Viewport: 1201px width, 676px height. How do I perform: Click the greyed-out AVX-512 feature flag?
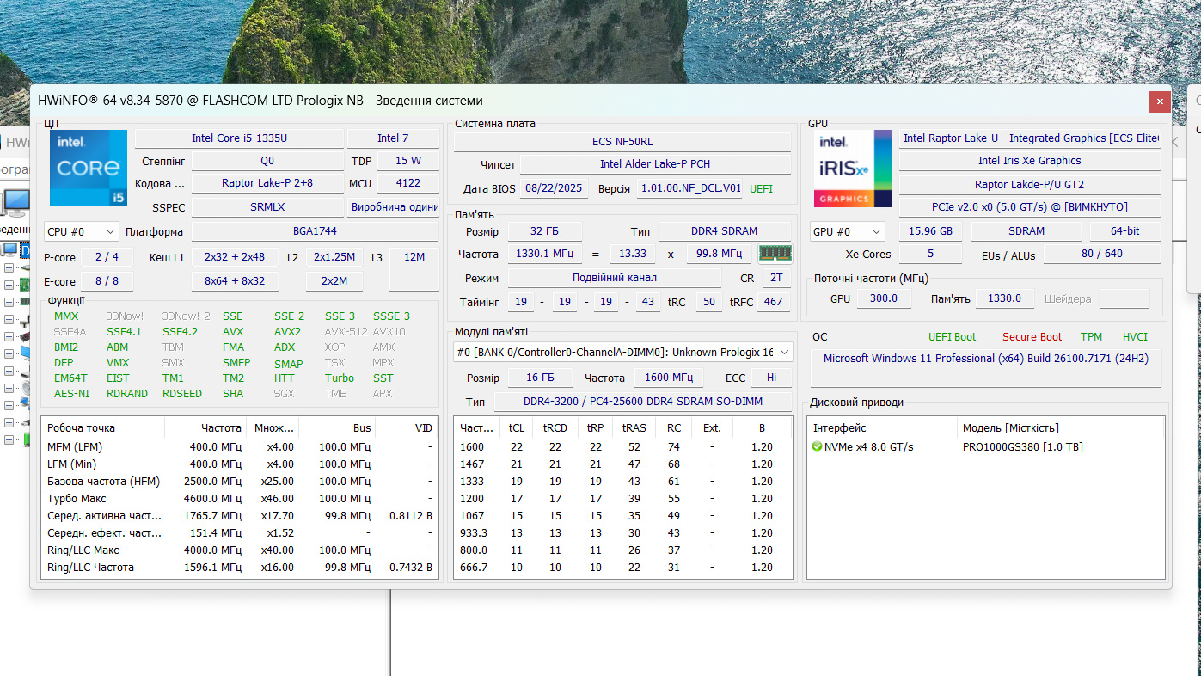346,331
